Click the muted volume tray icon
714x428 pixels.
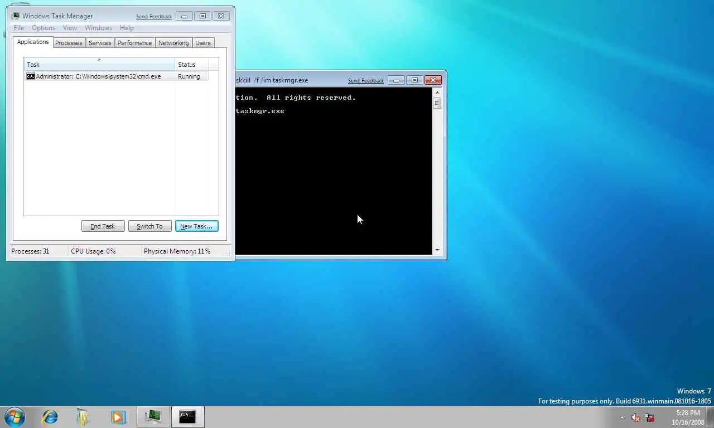pyautogui.click(x=636, y=417)
